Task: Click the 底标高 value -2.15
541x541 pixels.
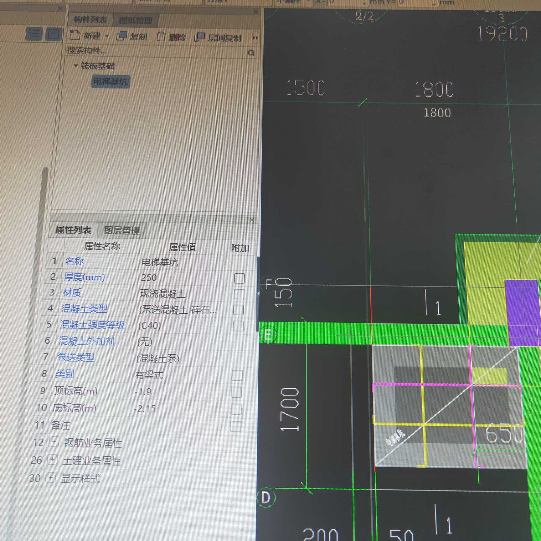Action: tap(145, 409)
